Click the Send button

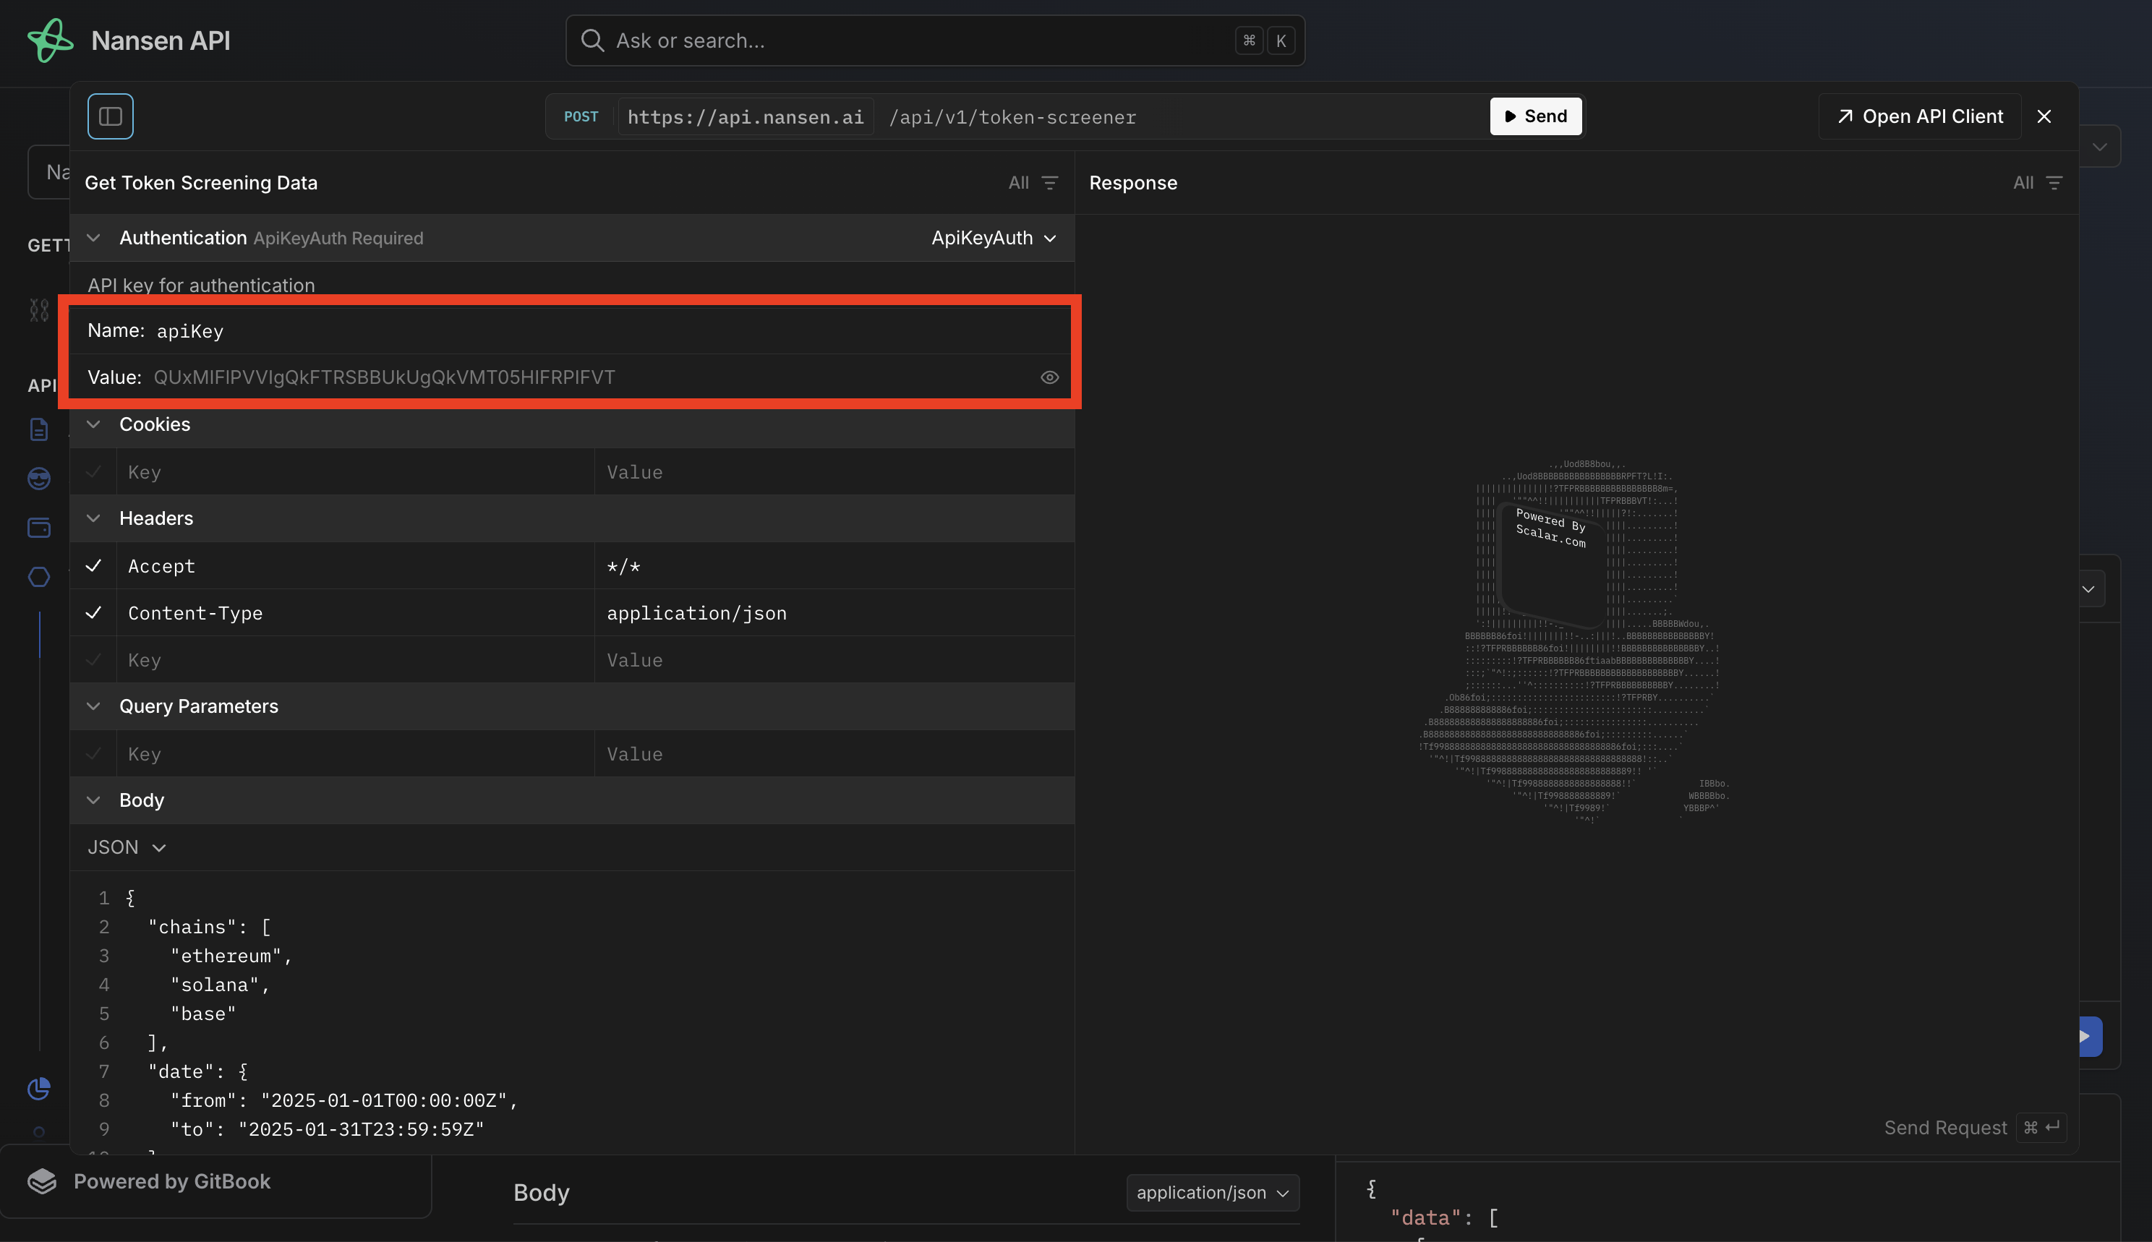(x=1535, y=116)
